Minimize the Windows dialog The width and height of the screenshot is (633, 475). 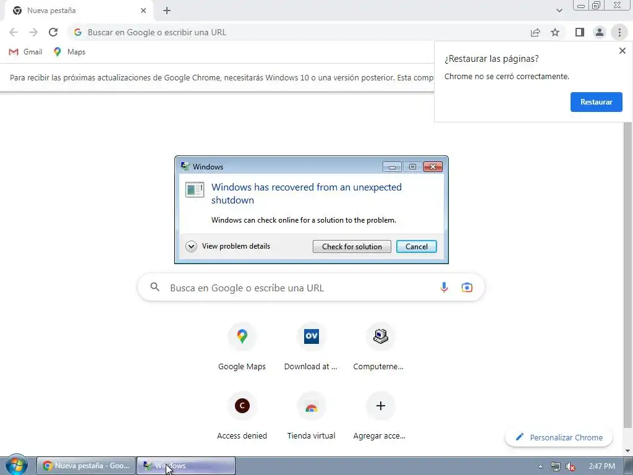tap(392, 167)
